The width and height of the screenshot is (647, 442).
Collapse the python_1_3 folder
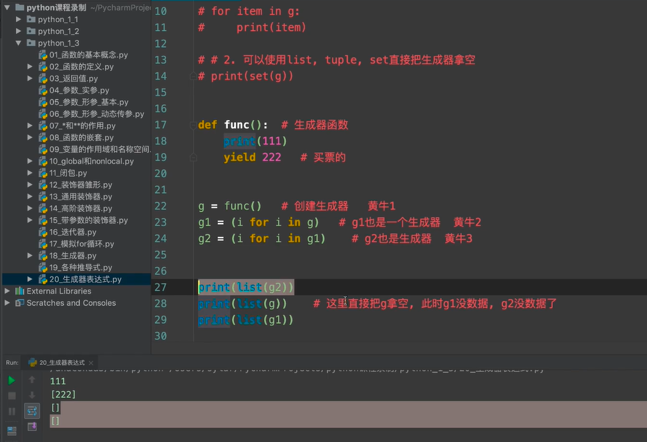click(18, 43)
